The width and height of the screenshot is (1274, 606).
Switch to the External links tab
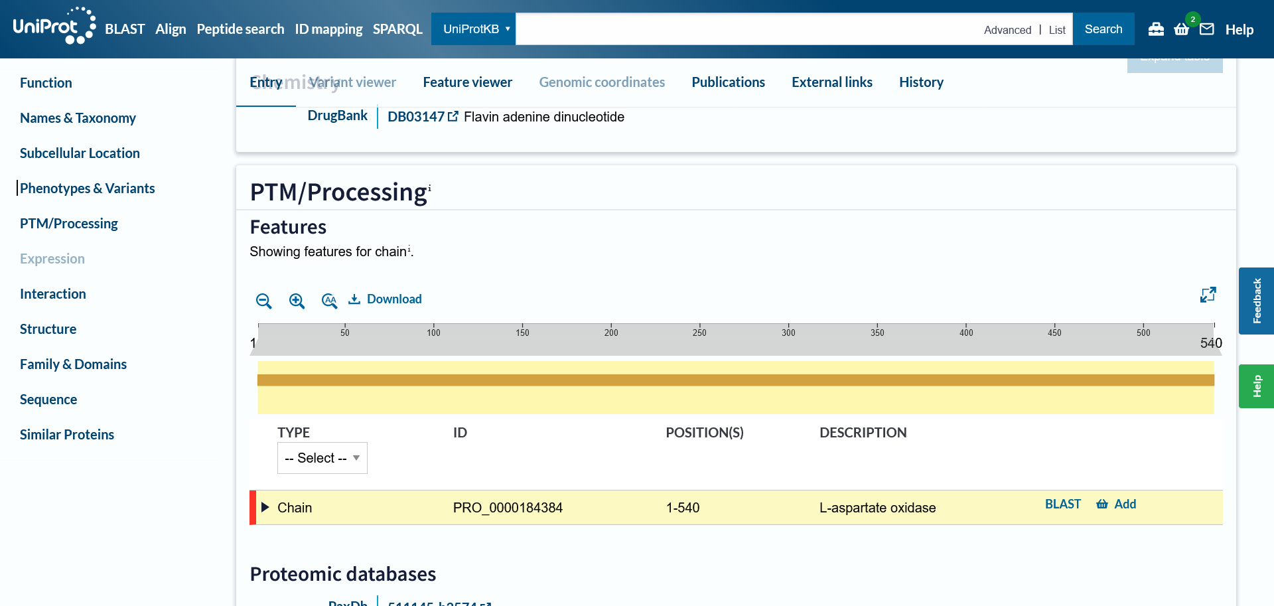pos(831,82)
